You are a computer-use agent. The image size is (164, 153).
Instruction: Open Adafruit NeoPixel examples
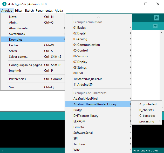coord(99,99)
